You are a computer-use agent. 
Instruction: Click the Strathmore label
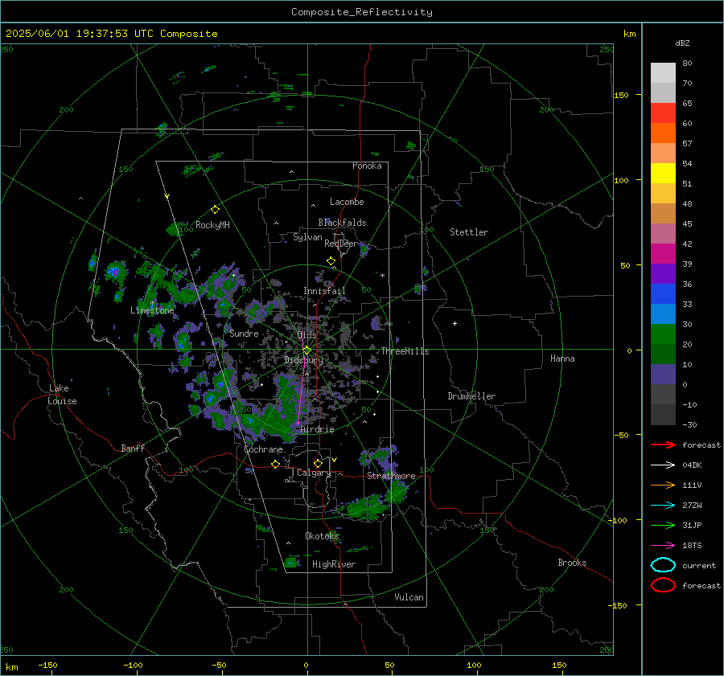click(x=391, y=476)
